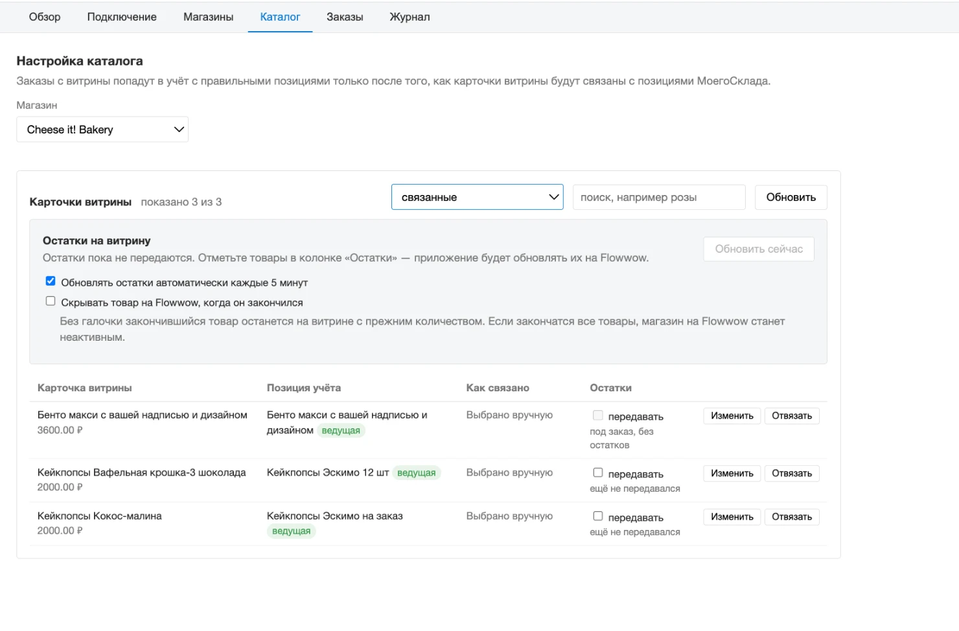
Task: Open the Обзор tab
Action: click(45, 17)
